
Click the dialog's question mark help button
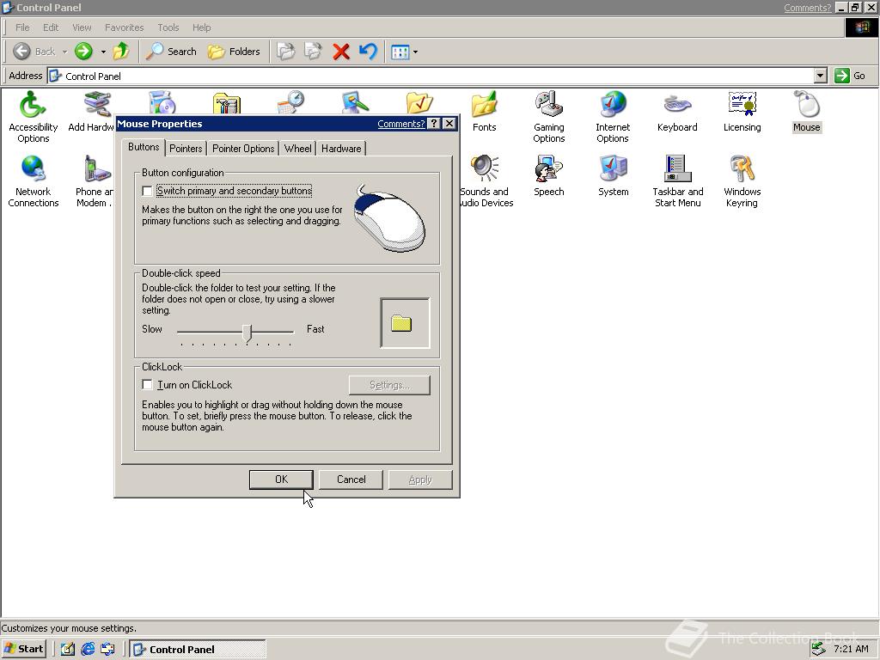click(x=433, y=124)
